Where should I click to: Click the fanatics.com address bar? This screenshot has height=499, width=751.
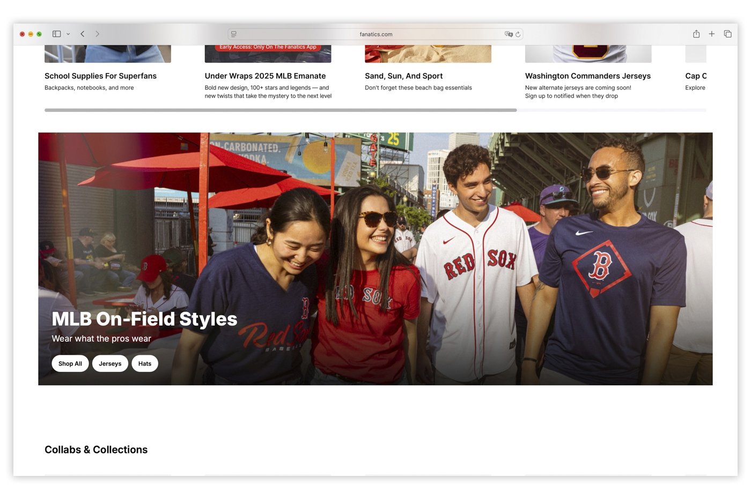pyautogui.click(x=376, y=34)
